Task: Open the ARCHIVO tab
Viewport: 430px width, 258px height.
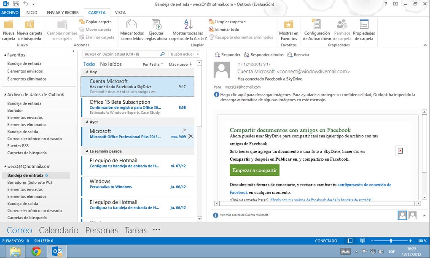Action: point(10,13)
